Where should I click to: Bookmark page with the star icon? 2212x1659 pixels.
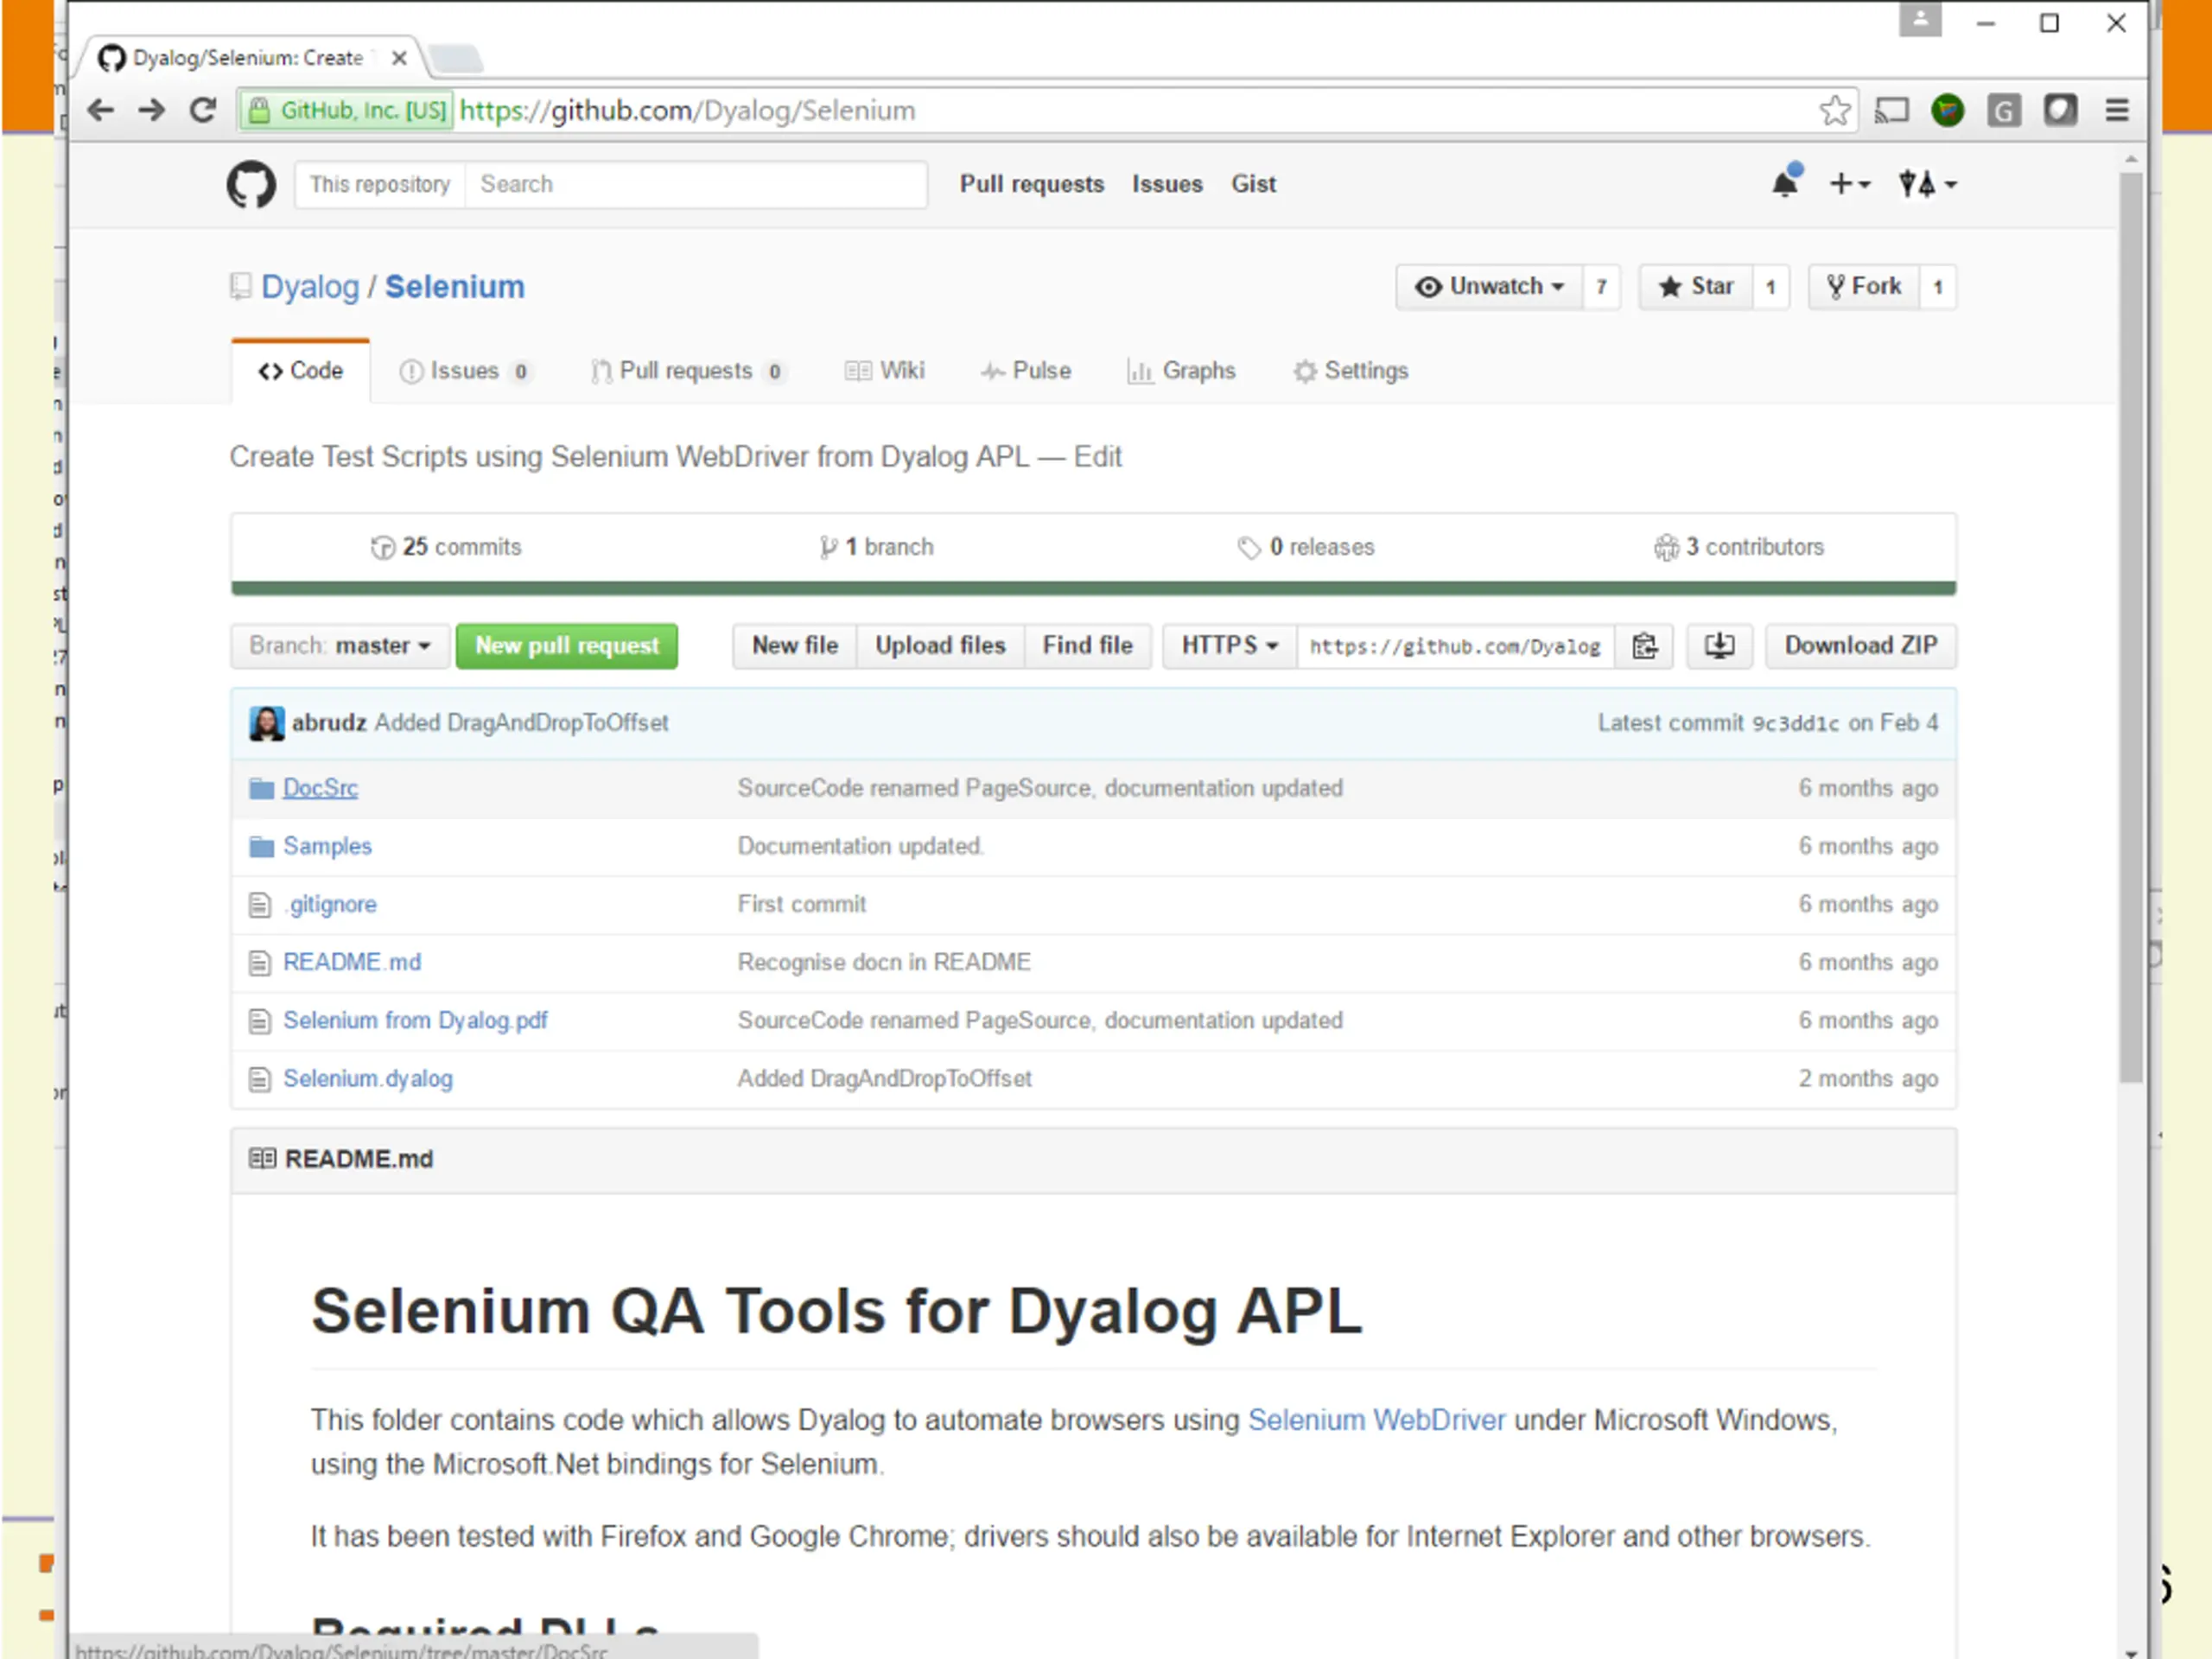click(1834, 110)
